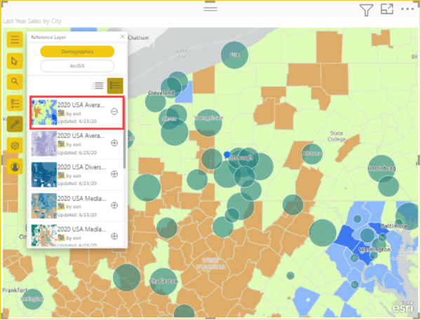Image resolution: width=421 pixels, height=320 pixels.
Task: Open the map tools hamburger menu
Action: click(15, 40)
